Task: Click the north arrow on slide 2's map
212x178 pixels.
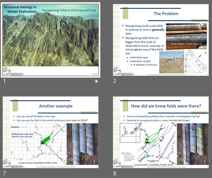Action: (200, 54)
